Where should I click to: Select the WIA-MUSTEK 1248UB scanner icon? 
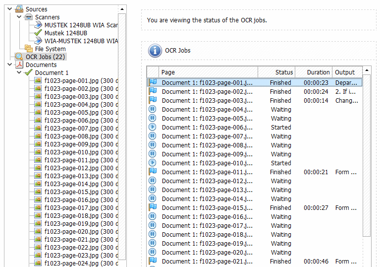38,41
